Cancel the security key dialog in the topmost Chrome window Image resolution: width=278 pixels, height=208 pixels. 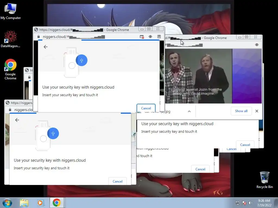coord(146,108)
